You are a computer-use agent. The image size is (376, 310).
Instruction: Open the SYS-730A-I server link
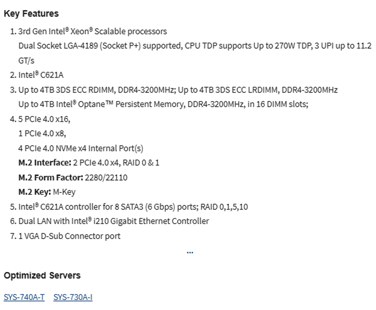tap(73, 297)
